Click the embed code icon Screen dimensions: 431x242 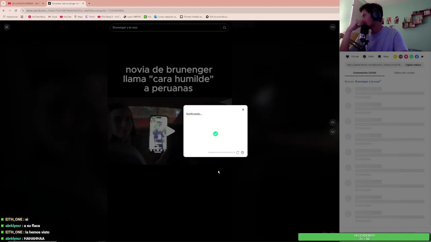click(401, 56)
